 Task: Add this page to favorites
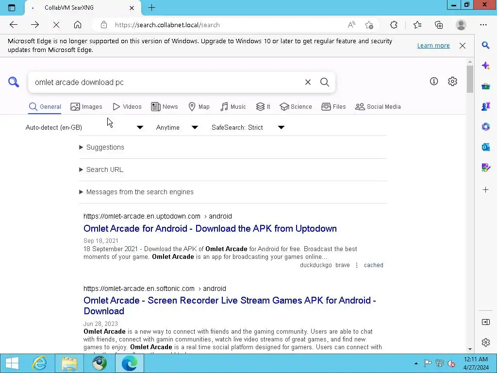pos(369,25)
